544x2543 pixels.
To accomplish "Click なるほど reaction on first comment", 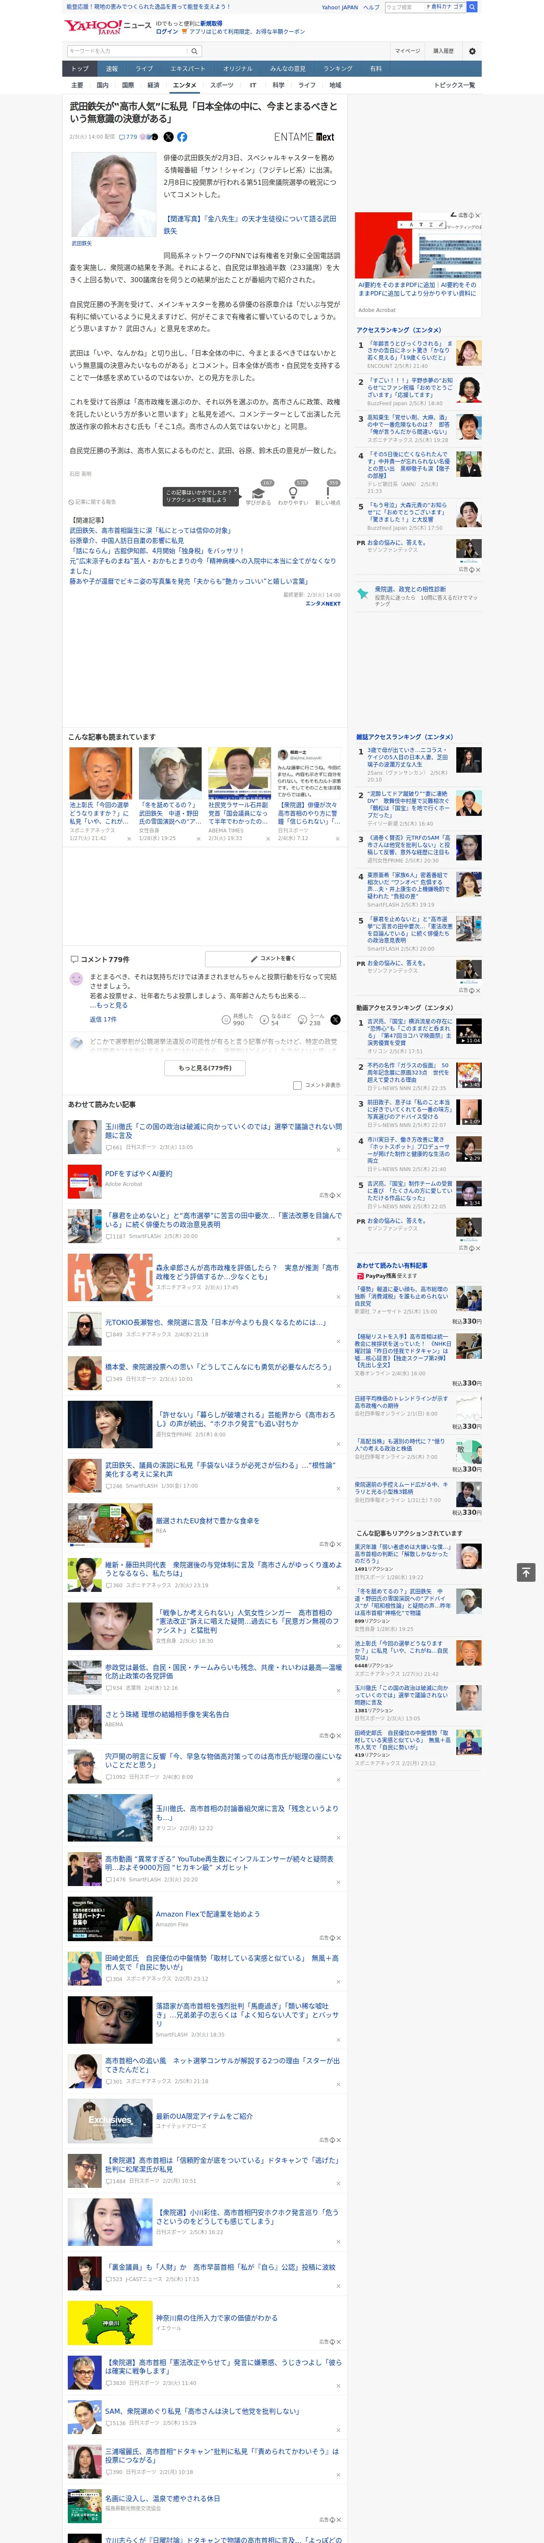I will point(275,1020).
